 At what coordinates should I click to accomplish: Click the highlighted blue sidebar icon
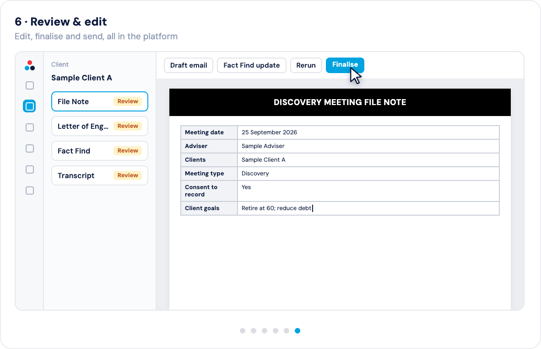pos(29,106)
